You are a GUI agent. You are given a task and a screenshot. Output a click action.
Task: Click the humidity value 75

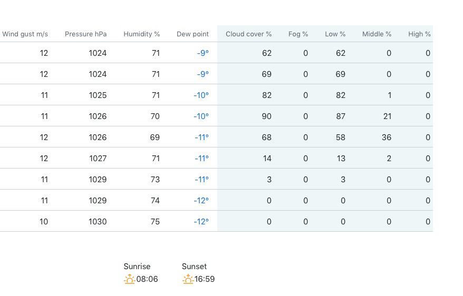coord(155,222)
